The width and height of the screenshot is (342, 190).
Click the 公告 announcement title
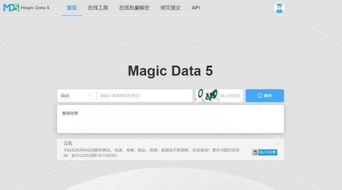68,143
